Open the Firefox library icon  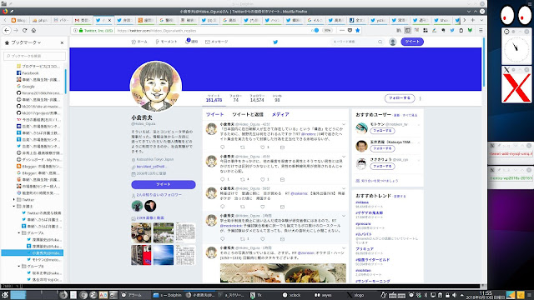point(399,30)
